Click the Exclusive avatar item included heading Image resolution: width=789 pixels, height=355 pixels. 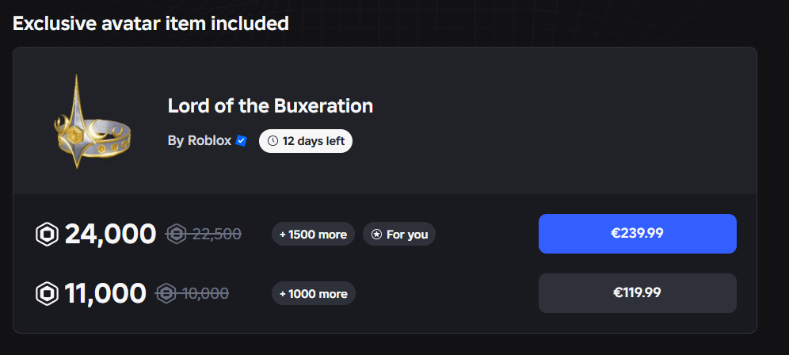click(x=151, y=24)
